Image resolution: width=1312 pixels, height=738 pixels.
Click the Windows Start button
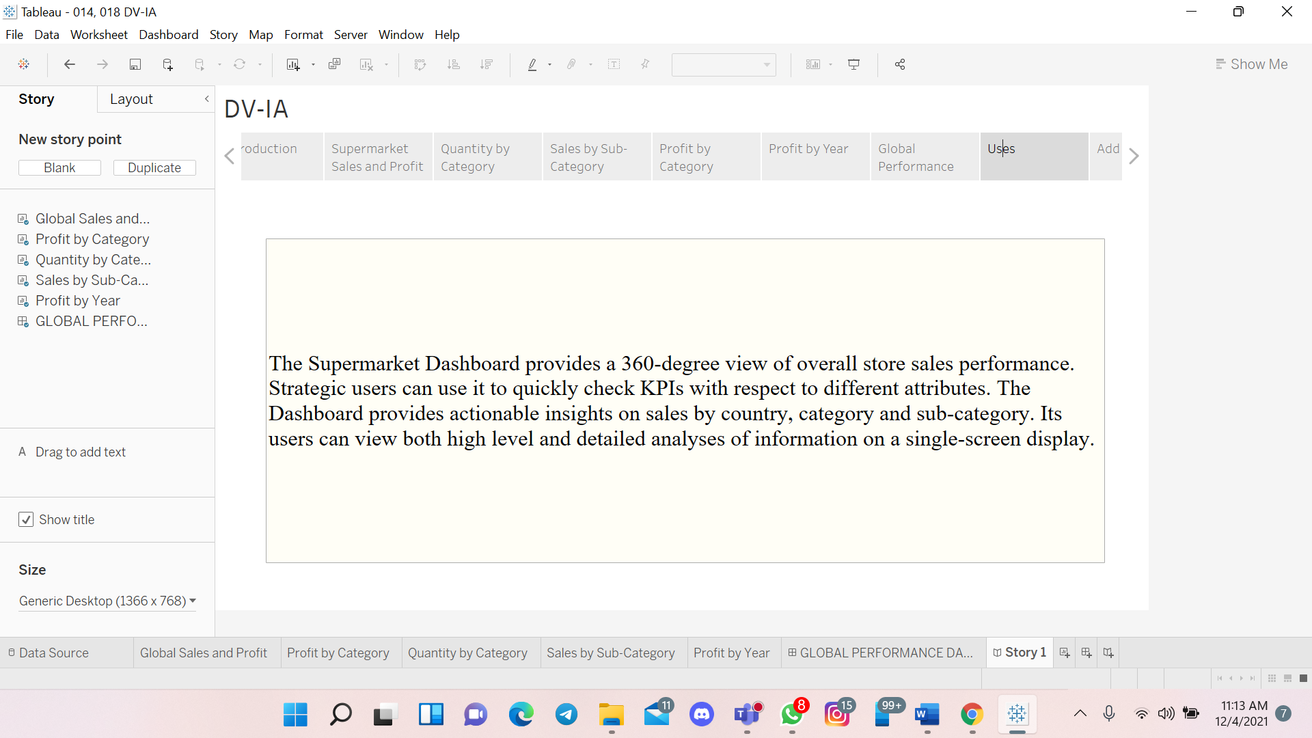295,715
